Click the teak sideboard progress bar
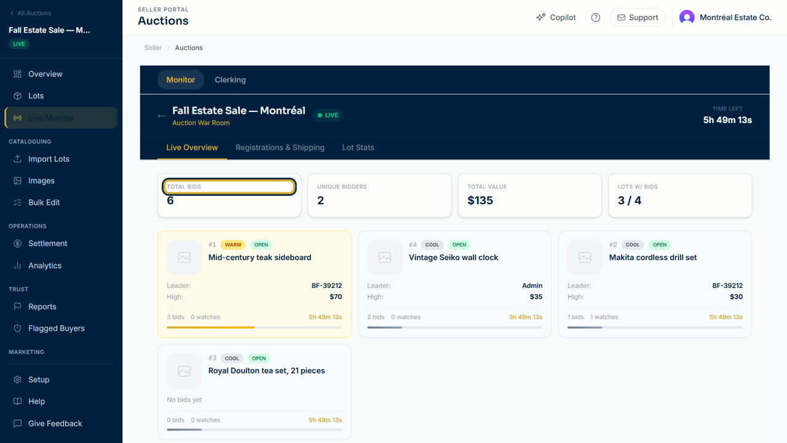This screenshot has height=443, width=787. pos(255,327)
